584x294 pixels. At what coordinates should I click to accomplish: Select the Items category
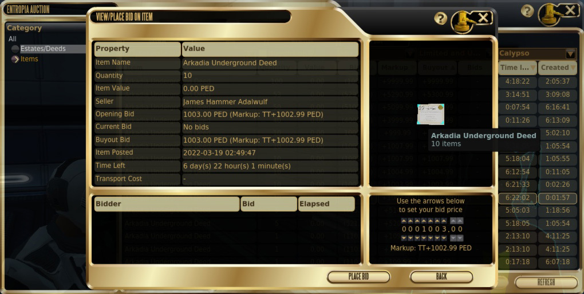pos(29,59)
